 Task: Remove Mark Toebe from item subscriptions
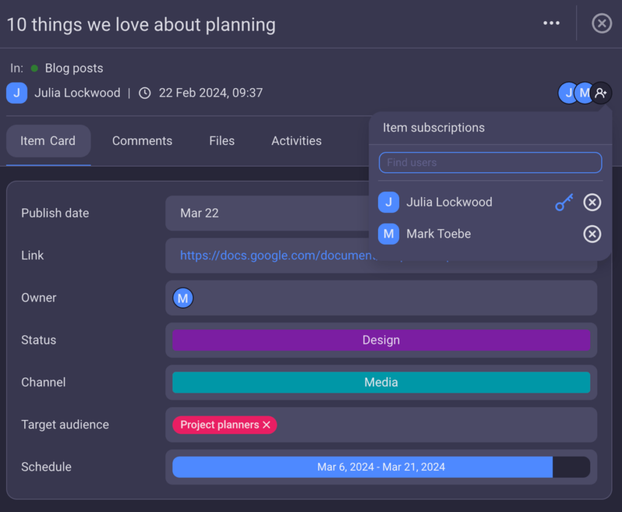coord(592,234)
